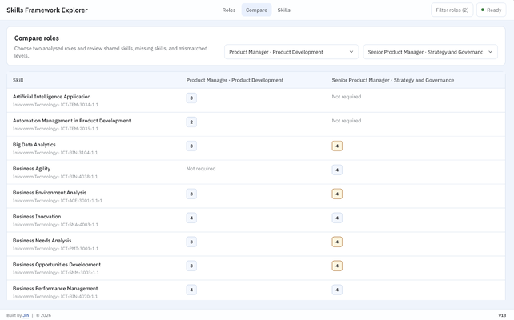This screenshot has width=514, height=320.
Task: Click highlighted level 4 badge for Business Needs Analysis
Action: tap(337, 242)
